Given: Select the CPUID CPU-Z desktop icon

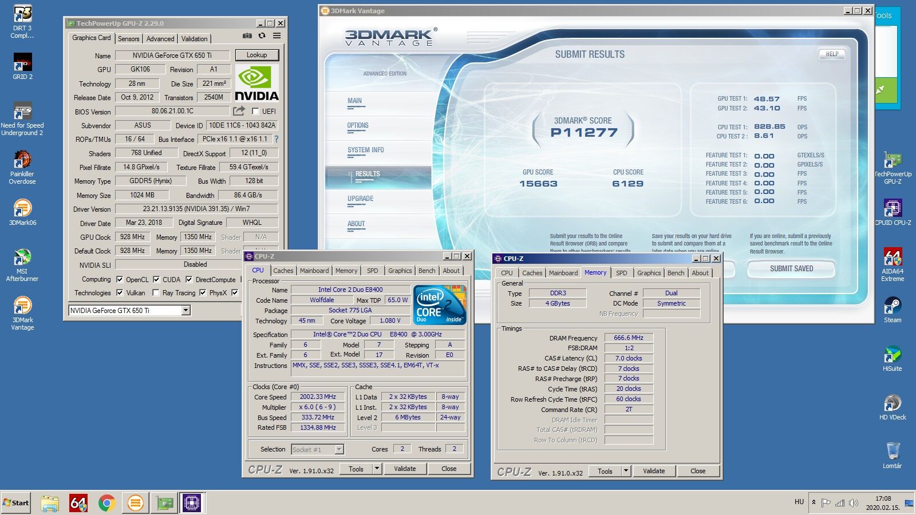Looking at the screenshot, I should pyautogui.click(x=893, y=212).
